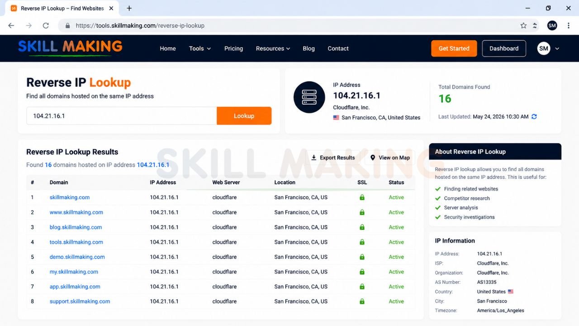Click SSL lock for my.skillmaking.com row
This screenshot has height=326, width=579.
coord(362,272)
